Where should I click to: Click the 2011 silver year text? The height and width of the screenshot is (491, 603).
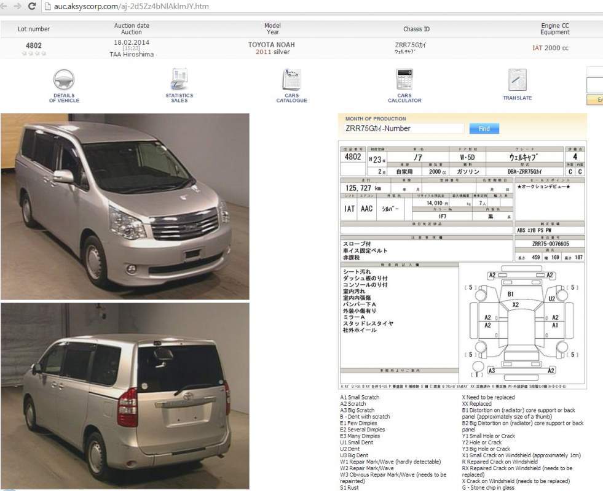point(273,52)
